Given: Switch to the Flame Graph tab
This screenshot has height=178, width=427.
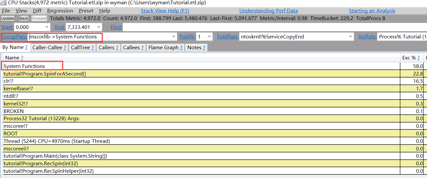Looking at the screenshot, I should tap(166, 48).
